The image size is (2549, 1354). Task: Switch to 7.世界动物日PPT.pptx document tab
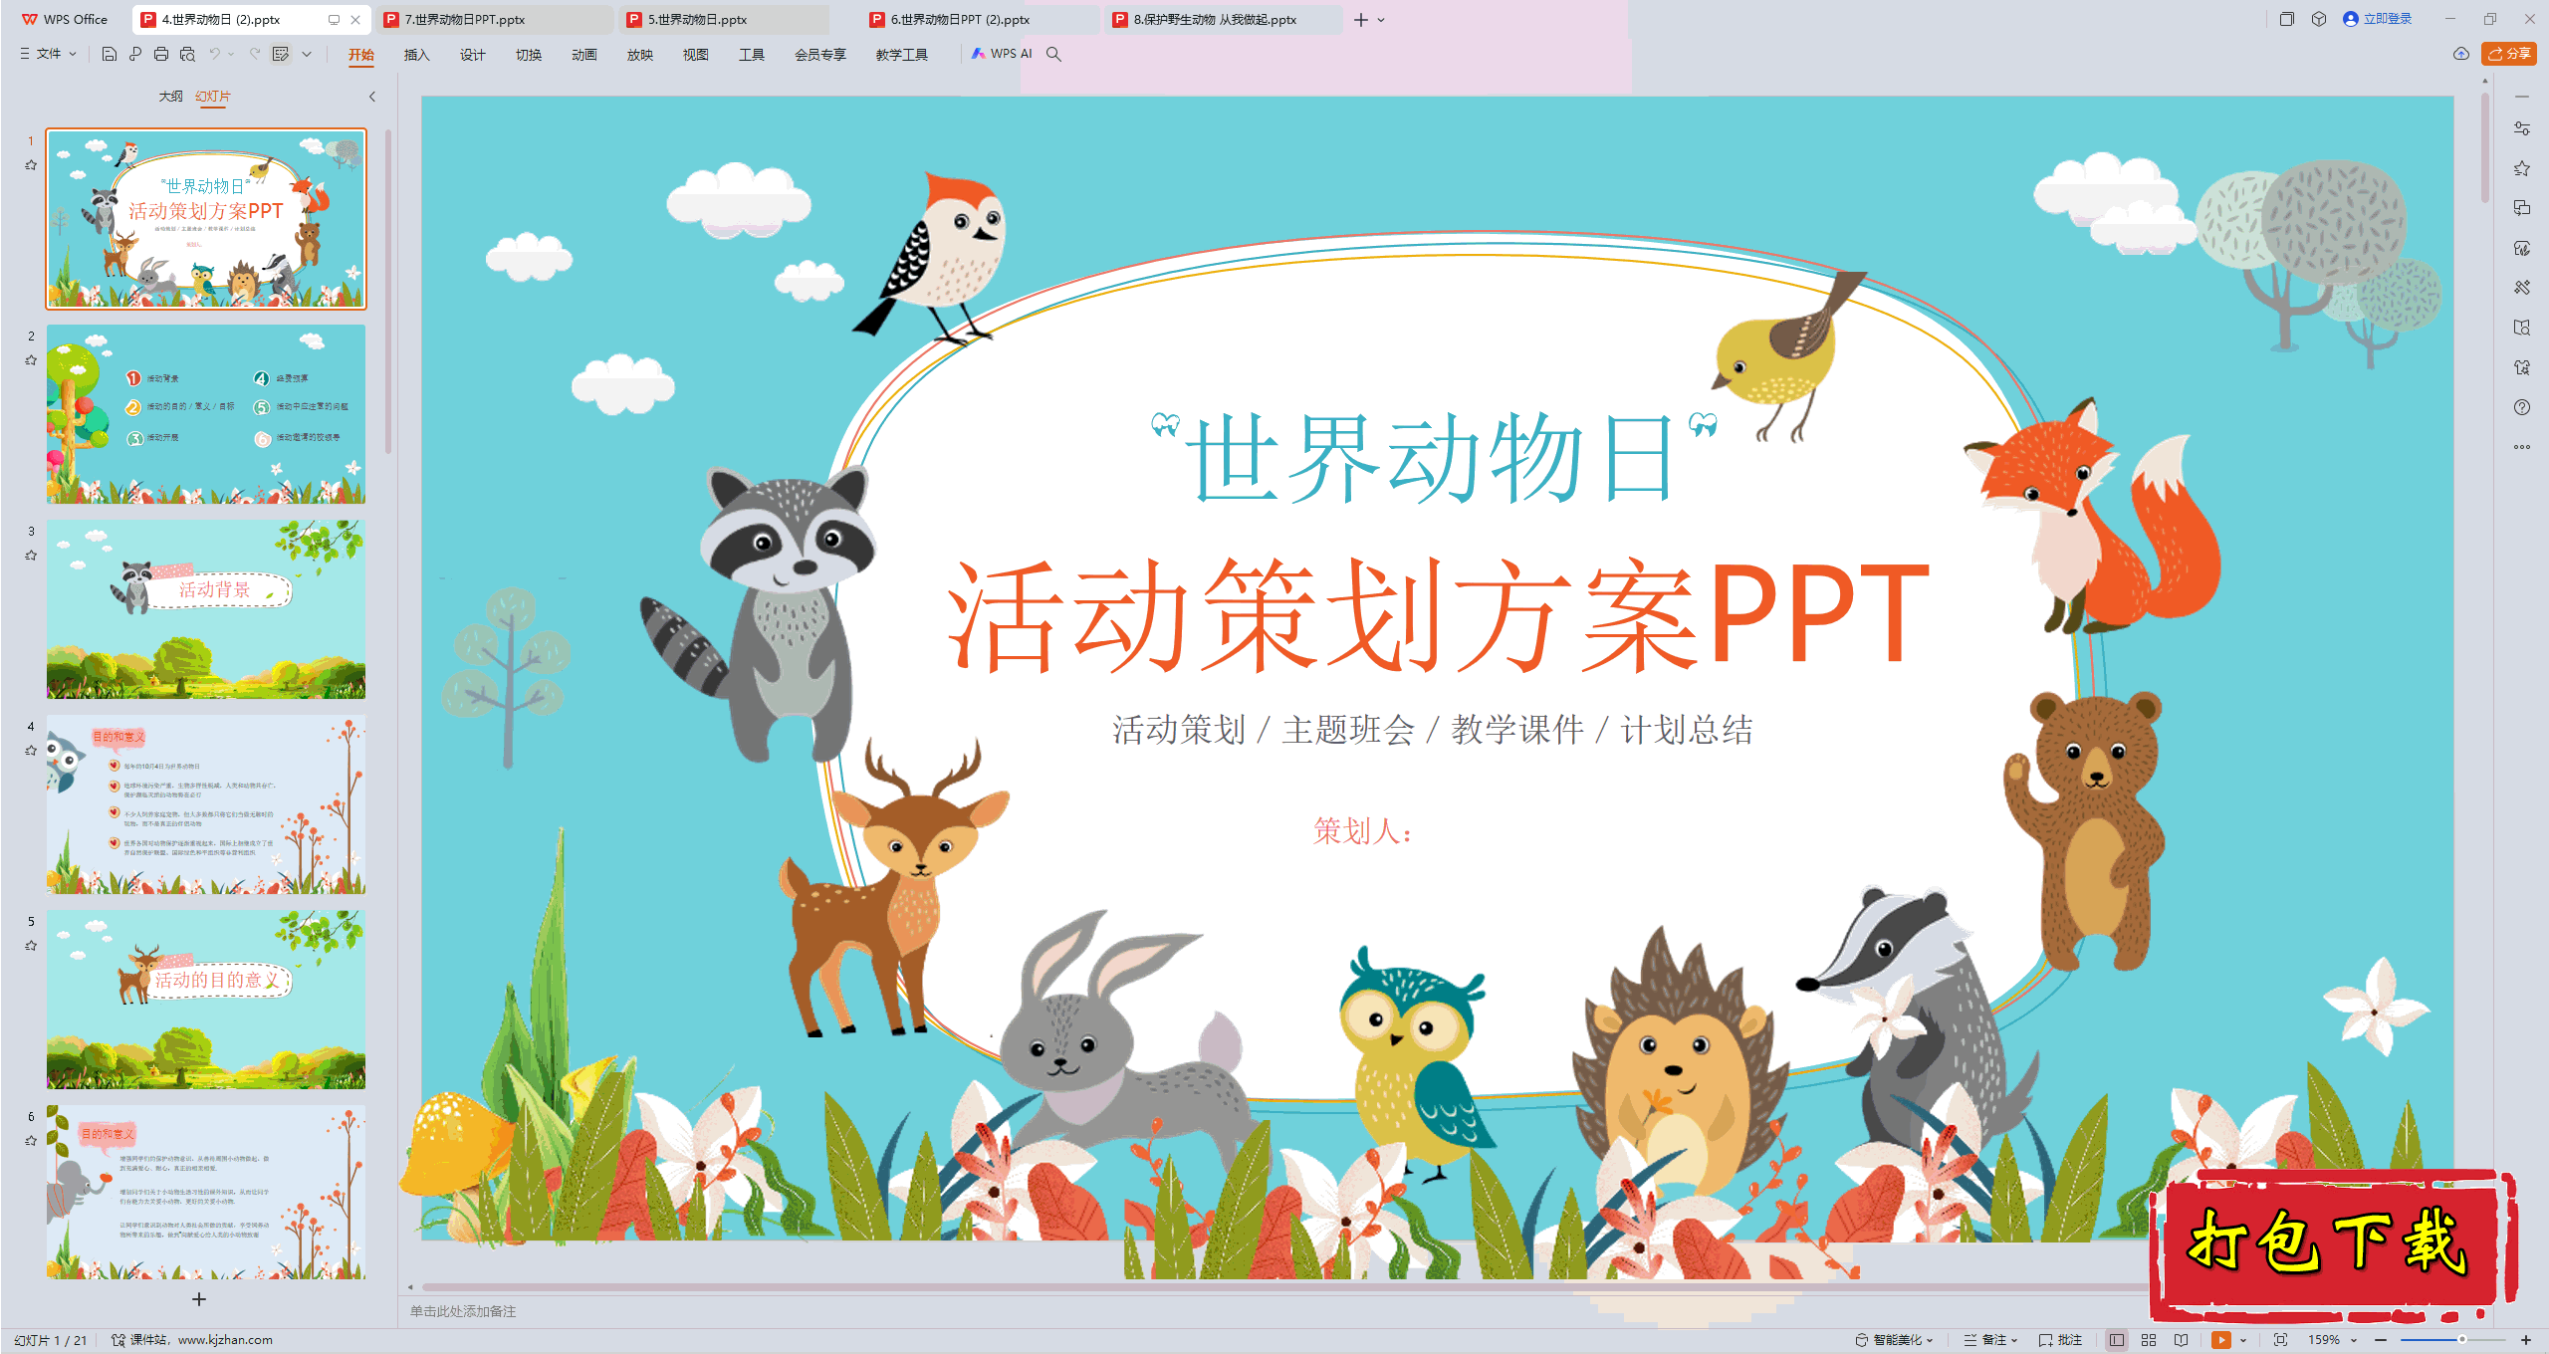496,19
